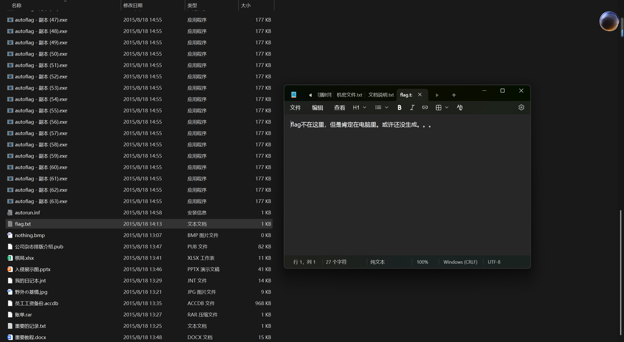Click the 100% zoom level indicator
Image resolution: width=624 pixels, height=342 pixels.
(422, 262)
